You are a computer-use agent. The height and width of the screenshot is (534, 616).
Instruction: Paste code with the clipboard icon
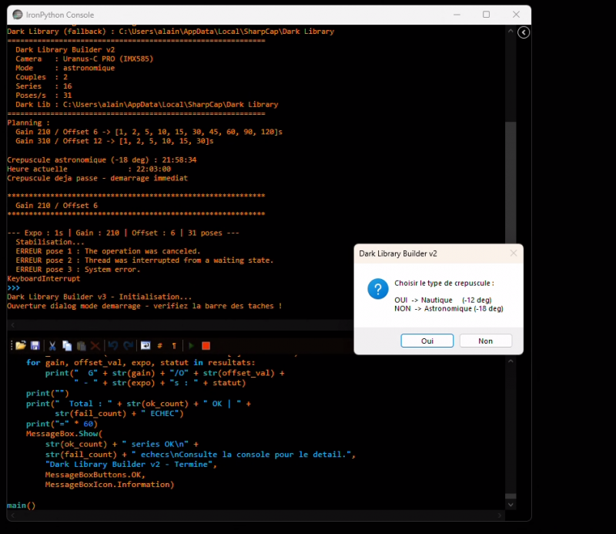tap(82, 346)
